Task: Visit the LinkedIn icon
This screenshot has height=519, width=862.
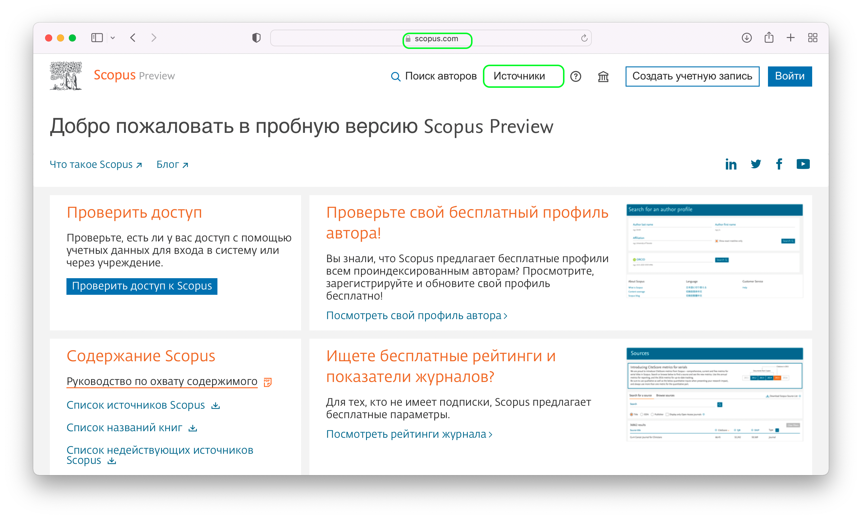Action: coord(731,164)
